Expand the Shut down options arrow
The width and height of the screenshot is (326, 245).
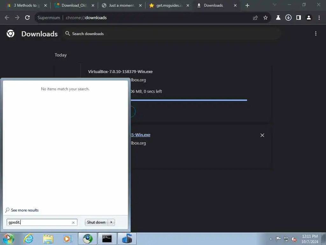pos(111,222)
